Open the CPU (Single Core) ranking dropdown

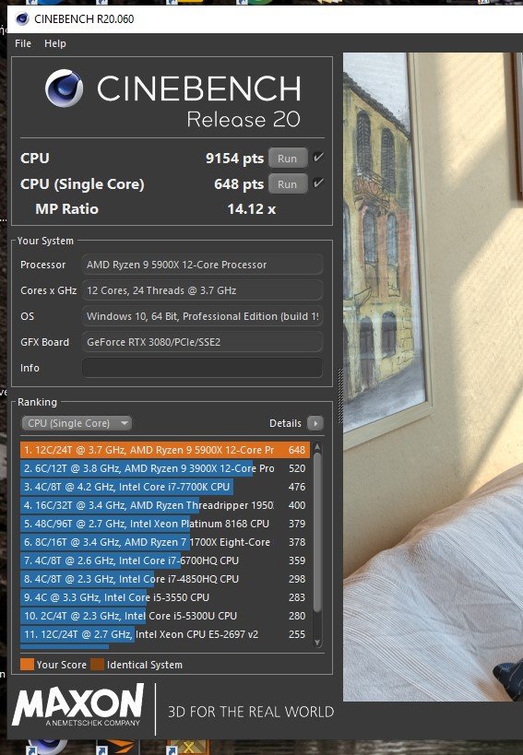[x=76, y=423]
